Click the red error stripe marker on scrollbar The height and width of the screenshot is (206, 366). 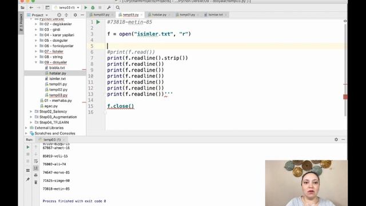click(x=345, y=97)
